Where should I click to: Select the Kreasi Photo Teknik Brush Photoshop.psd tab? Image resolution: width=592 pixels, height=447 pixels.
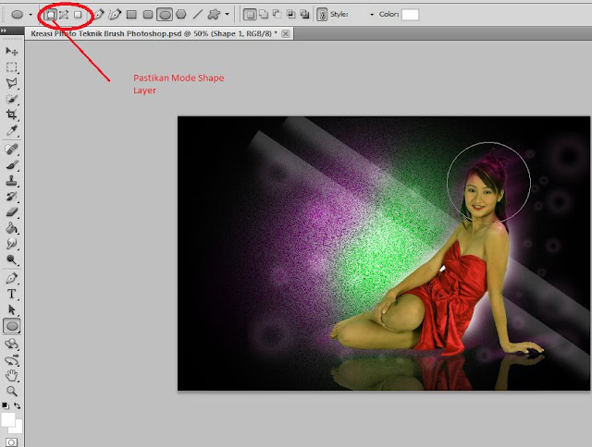154,33
